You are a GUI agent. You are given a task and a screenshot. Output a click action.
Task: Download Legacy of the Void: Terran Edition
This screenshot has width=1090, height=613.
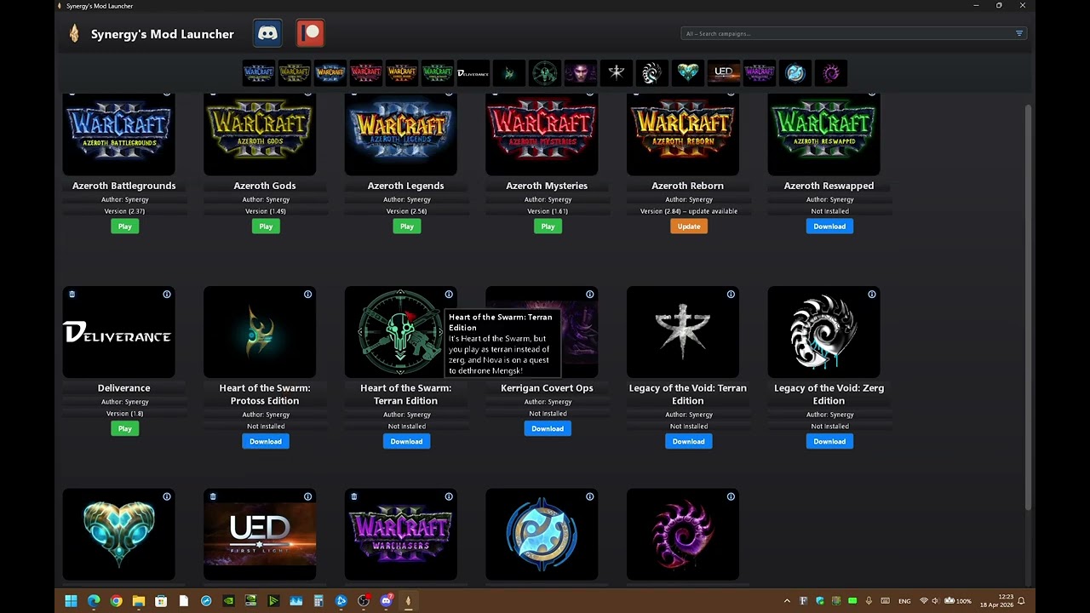[x=688, y=441]
